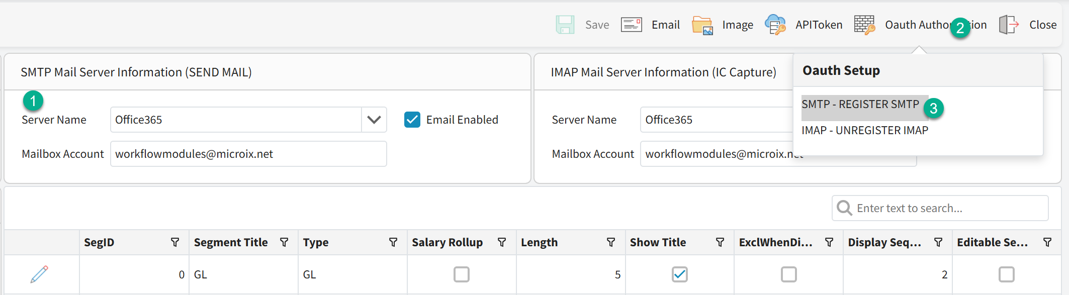This screenshot has width=1069, height=295.
Task: Select SMTP - REGISTER SMTP option
Action: [860, 105]
